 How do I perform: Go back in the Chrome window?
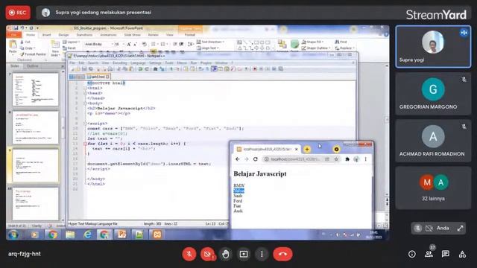238,159
